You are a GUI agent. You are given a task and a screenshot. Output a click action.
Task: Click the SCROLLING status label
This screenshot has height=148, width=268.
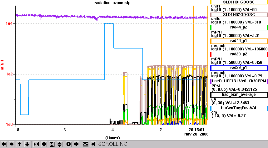[x=113, y=144]
